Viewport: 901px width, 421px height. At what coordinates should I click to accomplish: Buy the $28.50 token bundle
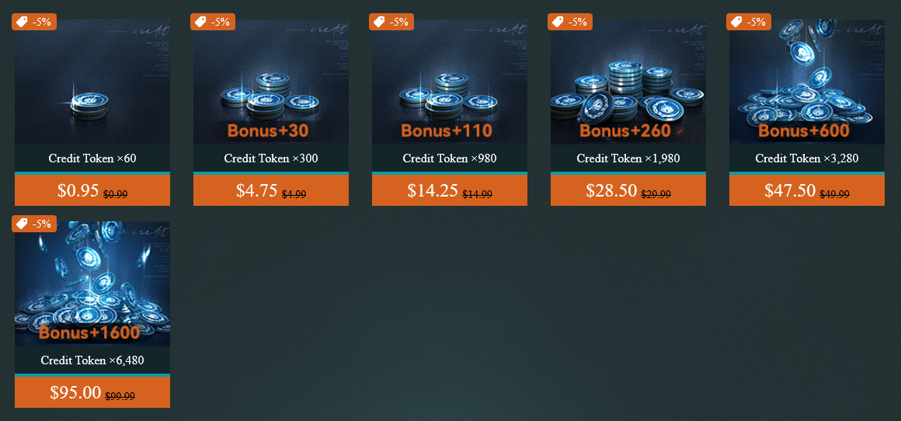click(x=628, y=190)
